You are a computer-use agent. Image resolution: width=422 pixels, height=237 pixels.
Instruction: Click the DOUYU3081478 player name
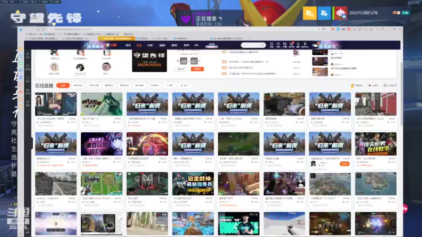click(x=363, y=13)
